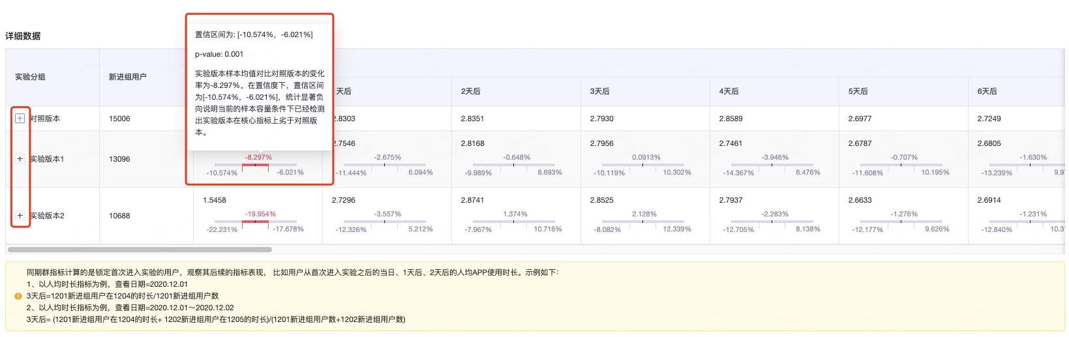Image resolution: width=1069 pixels, height=337 pixels.
Task: Click the 15006 new users cell
Action: tap(119, 119)
